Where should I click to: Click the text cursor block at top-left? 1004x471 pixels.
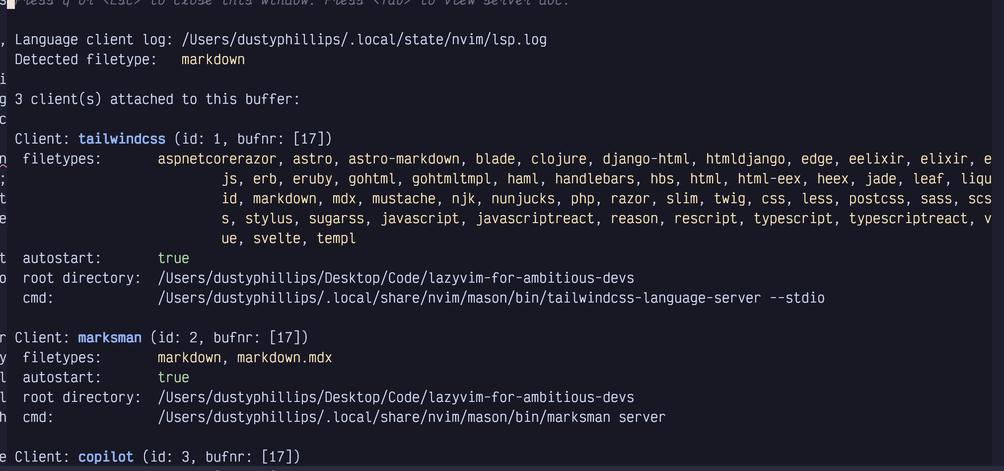(x=10, y=3)
